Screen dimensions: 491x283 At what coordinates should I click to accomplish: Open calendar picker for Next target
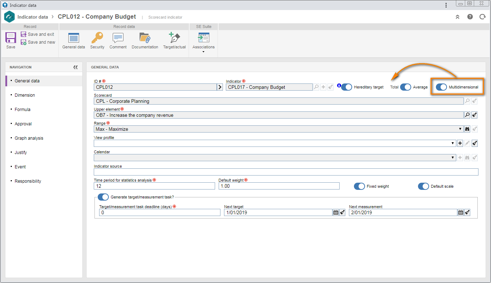(336, 212)
